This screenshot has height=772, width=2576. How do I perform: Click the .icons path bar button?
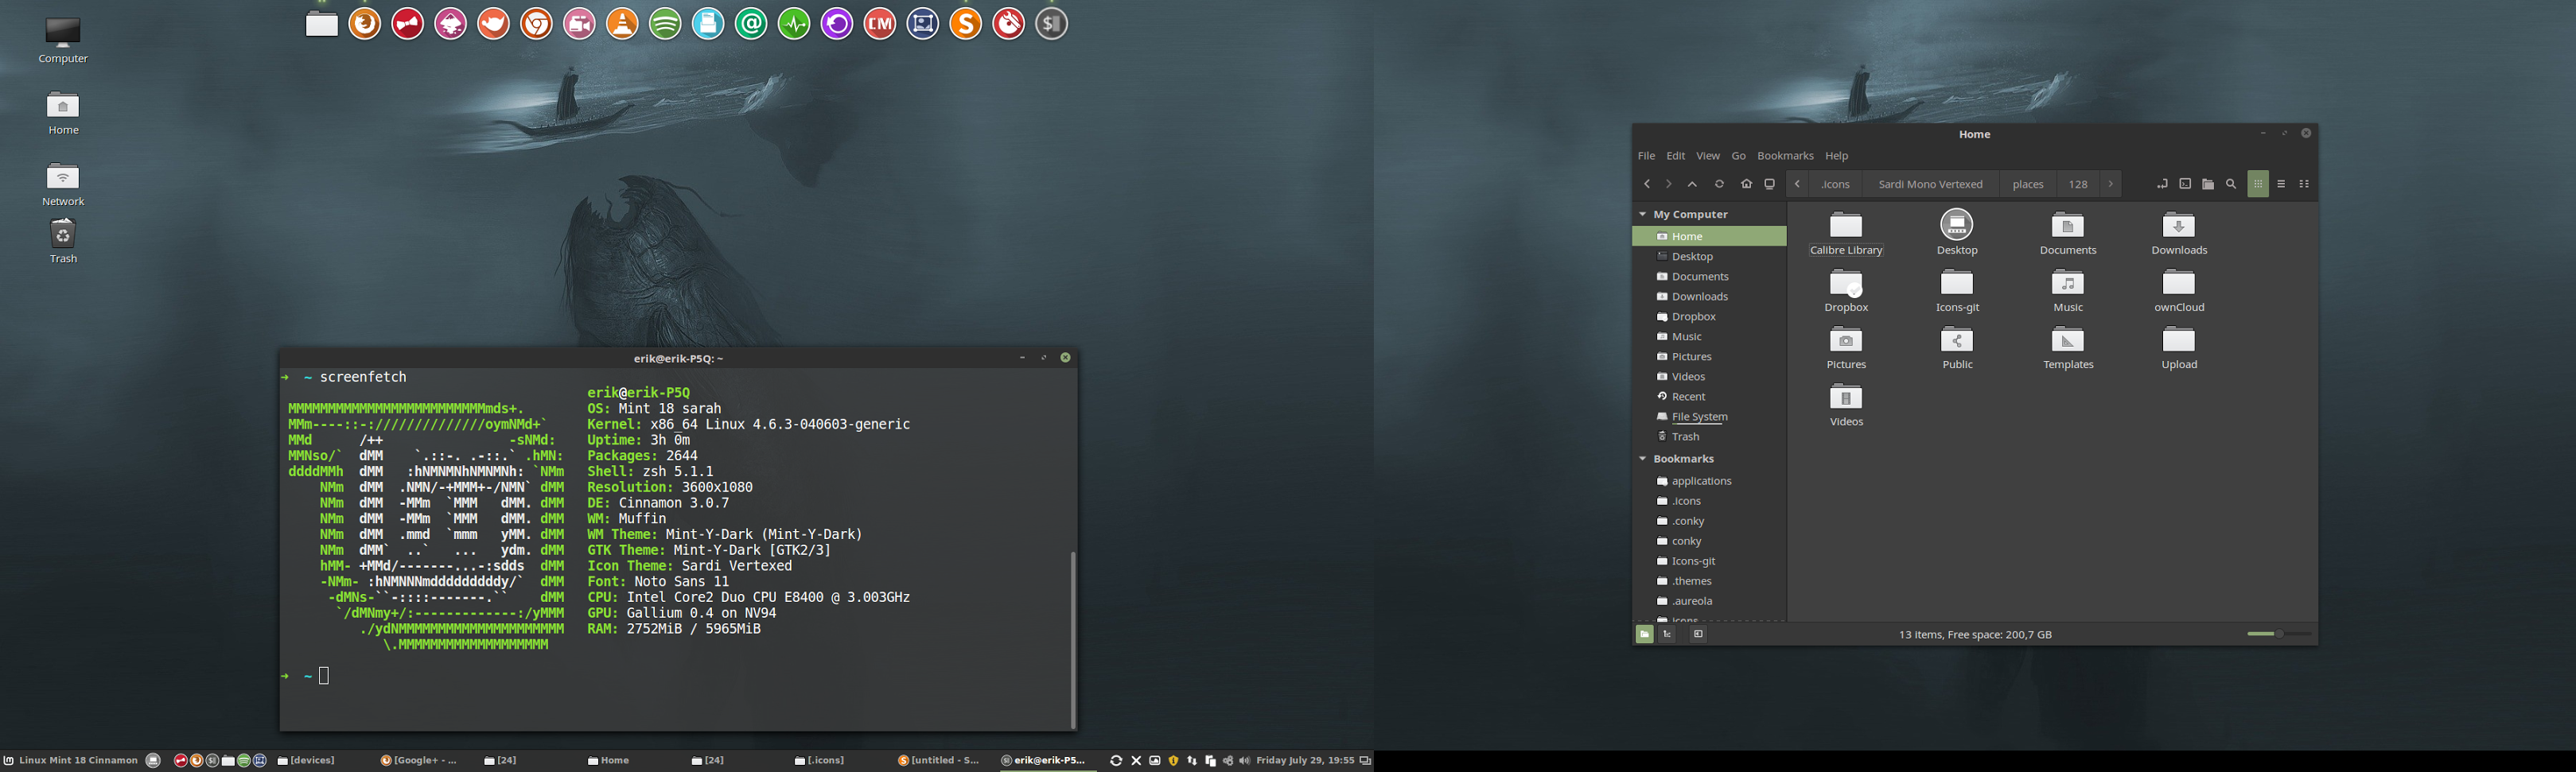pos(1835,184)
